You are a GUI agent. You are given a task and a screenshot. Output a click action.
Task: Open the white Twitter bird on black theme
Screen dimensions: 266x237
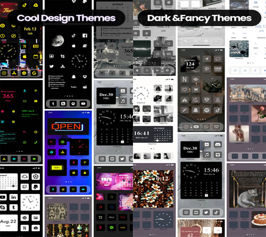[52, 67]
